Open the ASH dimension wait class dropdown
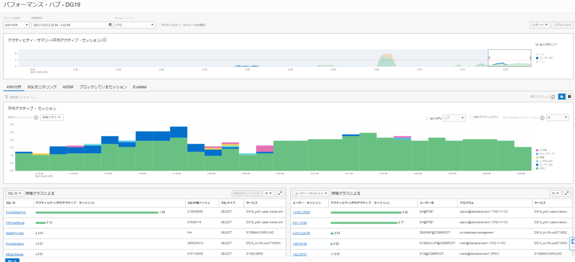 click(52, 117)
